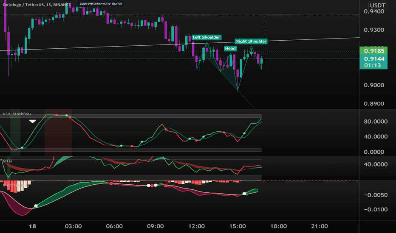The image size is (396, 233).
Task: Click the white down-arrow marker in StochRSI pane
Action: (32, 122)
